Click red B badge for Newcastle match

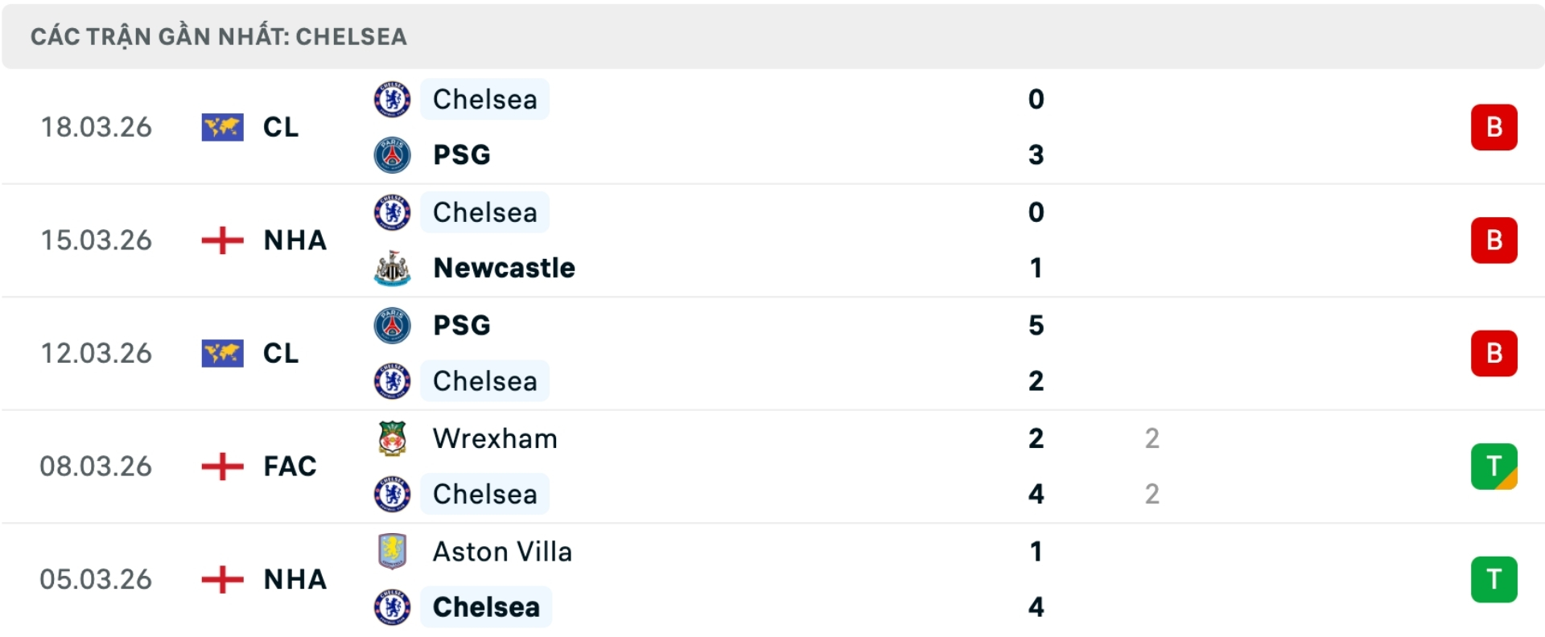1493,240
